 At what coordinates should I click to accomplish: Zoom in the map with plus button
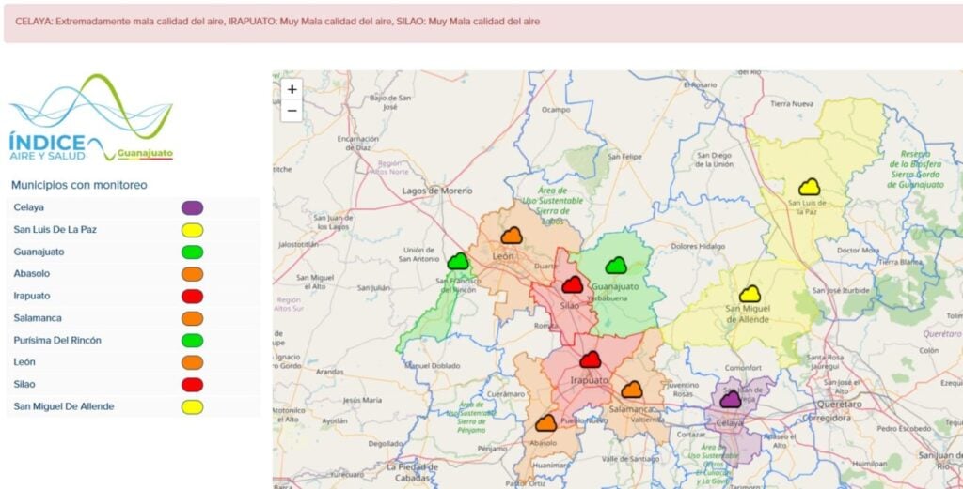[292, 89]
